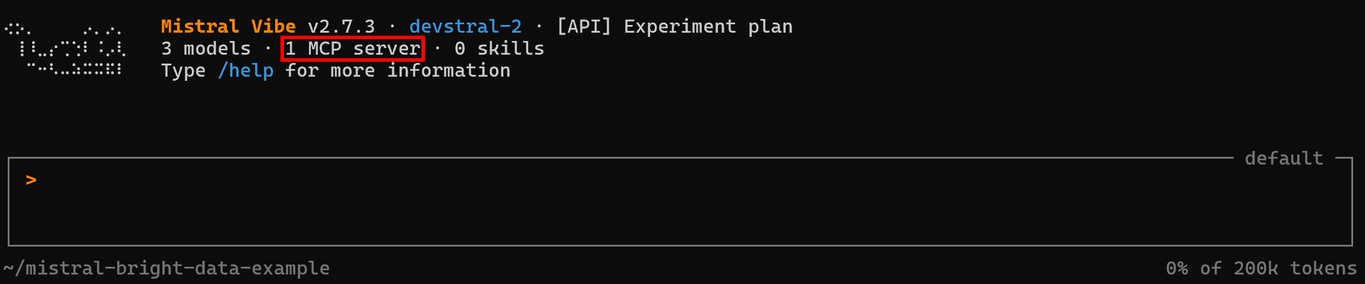Click the 3 models count
1365x284 pixels.
tap(206, 49)
